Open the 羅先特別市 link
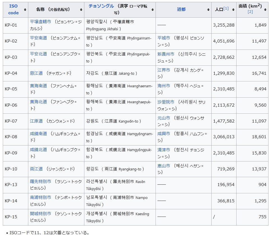Image resolution: width=271 pixels, height=237 pixels. click(x=41, y=182)
